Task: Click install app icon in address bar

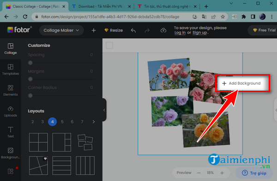Action: (195, 17)
